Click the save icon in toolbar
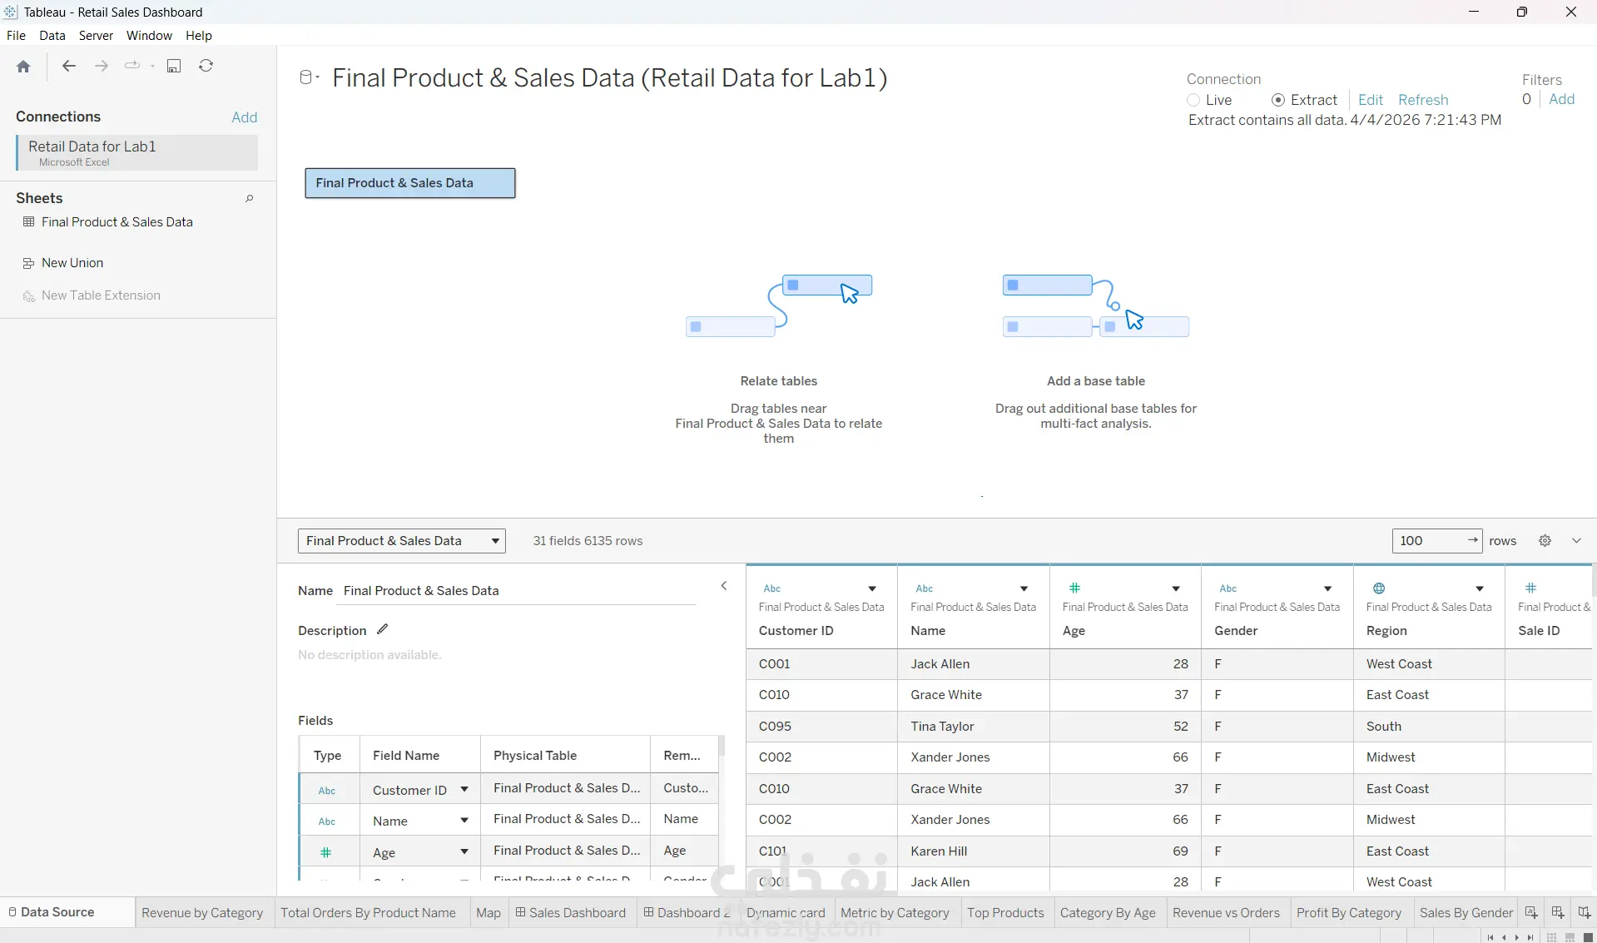The image size is (1597, 943). 174,66
